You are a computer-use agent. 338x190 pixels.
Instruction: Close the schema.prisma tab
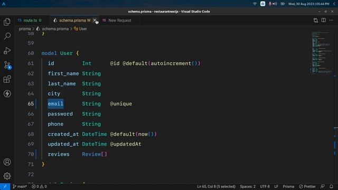pos(95,20)
